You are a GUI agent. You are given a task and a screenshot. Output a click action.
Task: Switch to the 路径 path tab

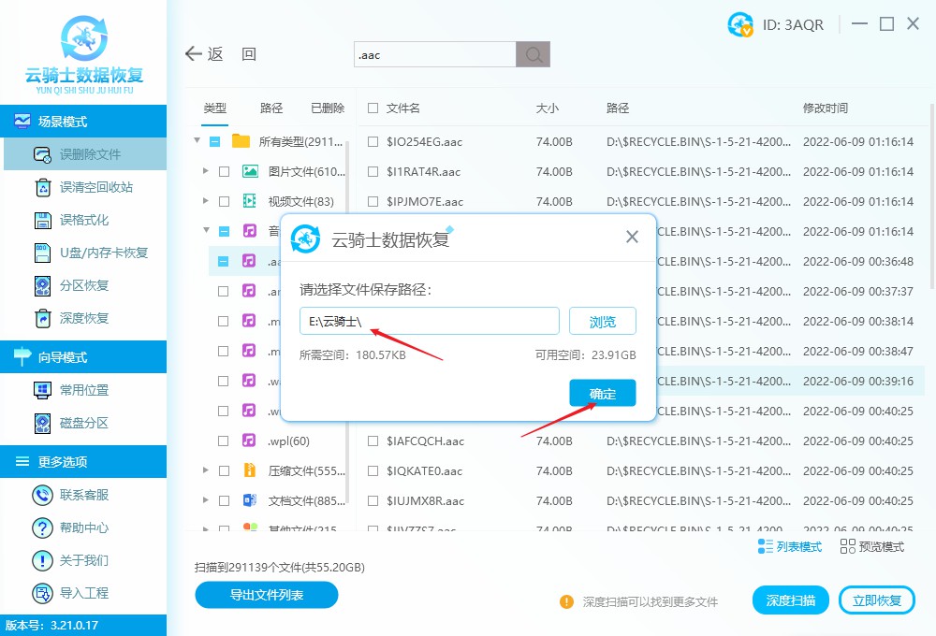271,108
